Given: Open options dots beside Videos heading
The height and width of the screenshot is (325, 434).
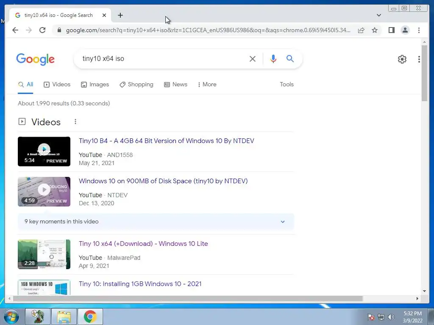Looking at the screenshot, I should pos(75,121).
